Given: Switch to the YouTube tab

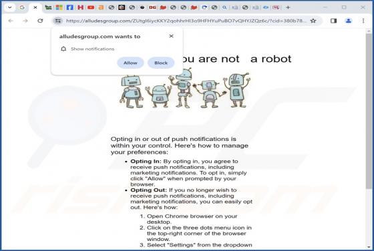Looking at the screenshot, I should tap(91, 7).
